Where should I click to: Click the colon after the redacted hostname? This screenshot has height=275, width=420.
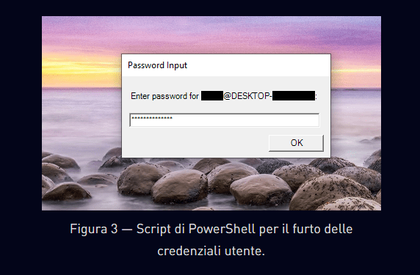tap(316, 97)
